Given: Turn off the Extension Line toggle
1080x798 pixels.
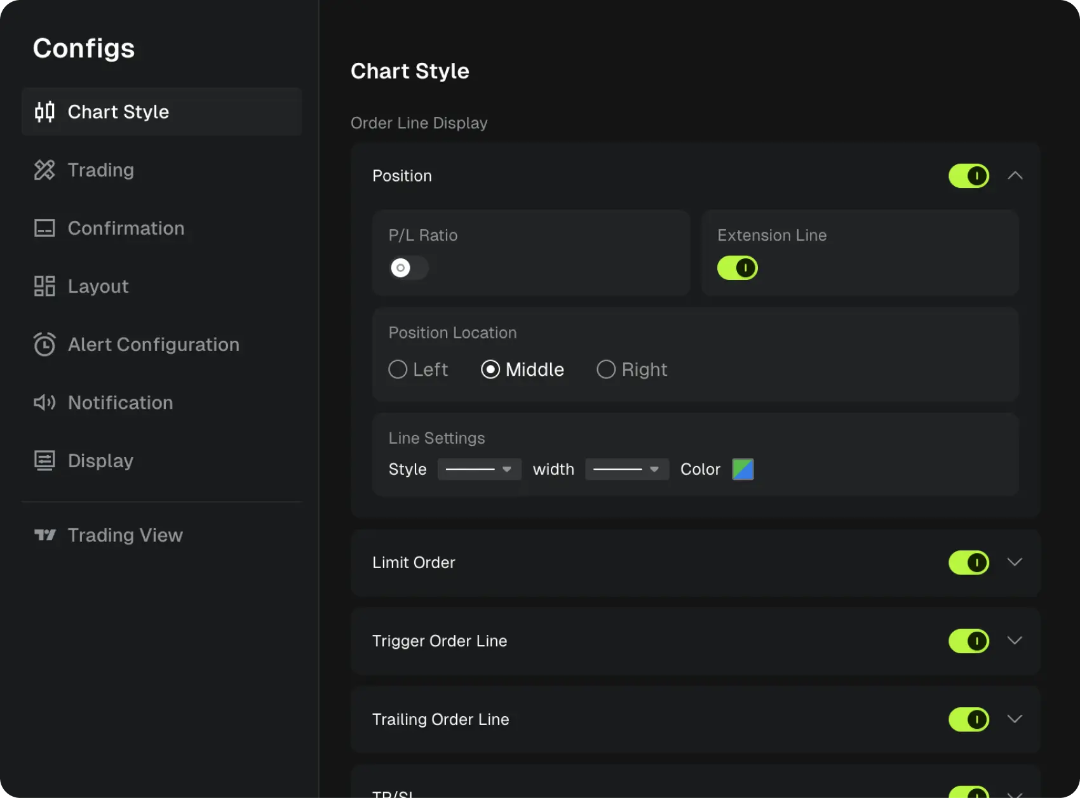Looking at the screenshot, I should [738, 268].
